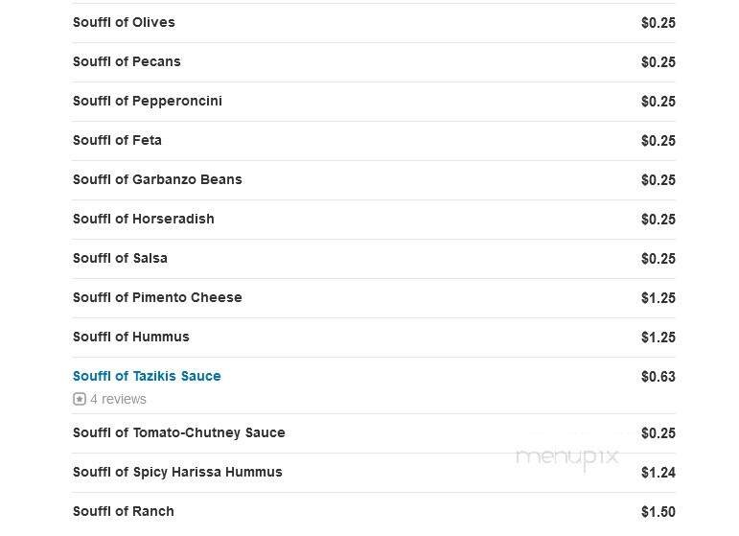Select the Souffl of Olives item
739x536 pixels.
[124, 22]
